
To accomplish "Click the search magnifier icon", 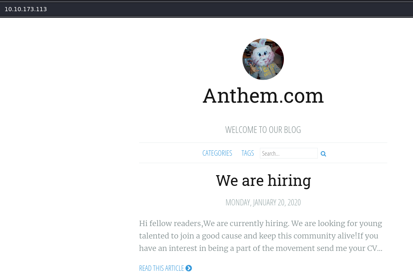I will coord(323,154).
